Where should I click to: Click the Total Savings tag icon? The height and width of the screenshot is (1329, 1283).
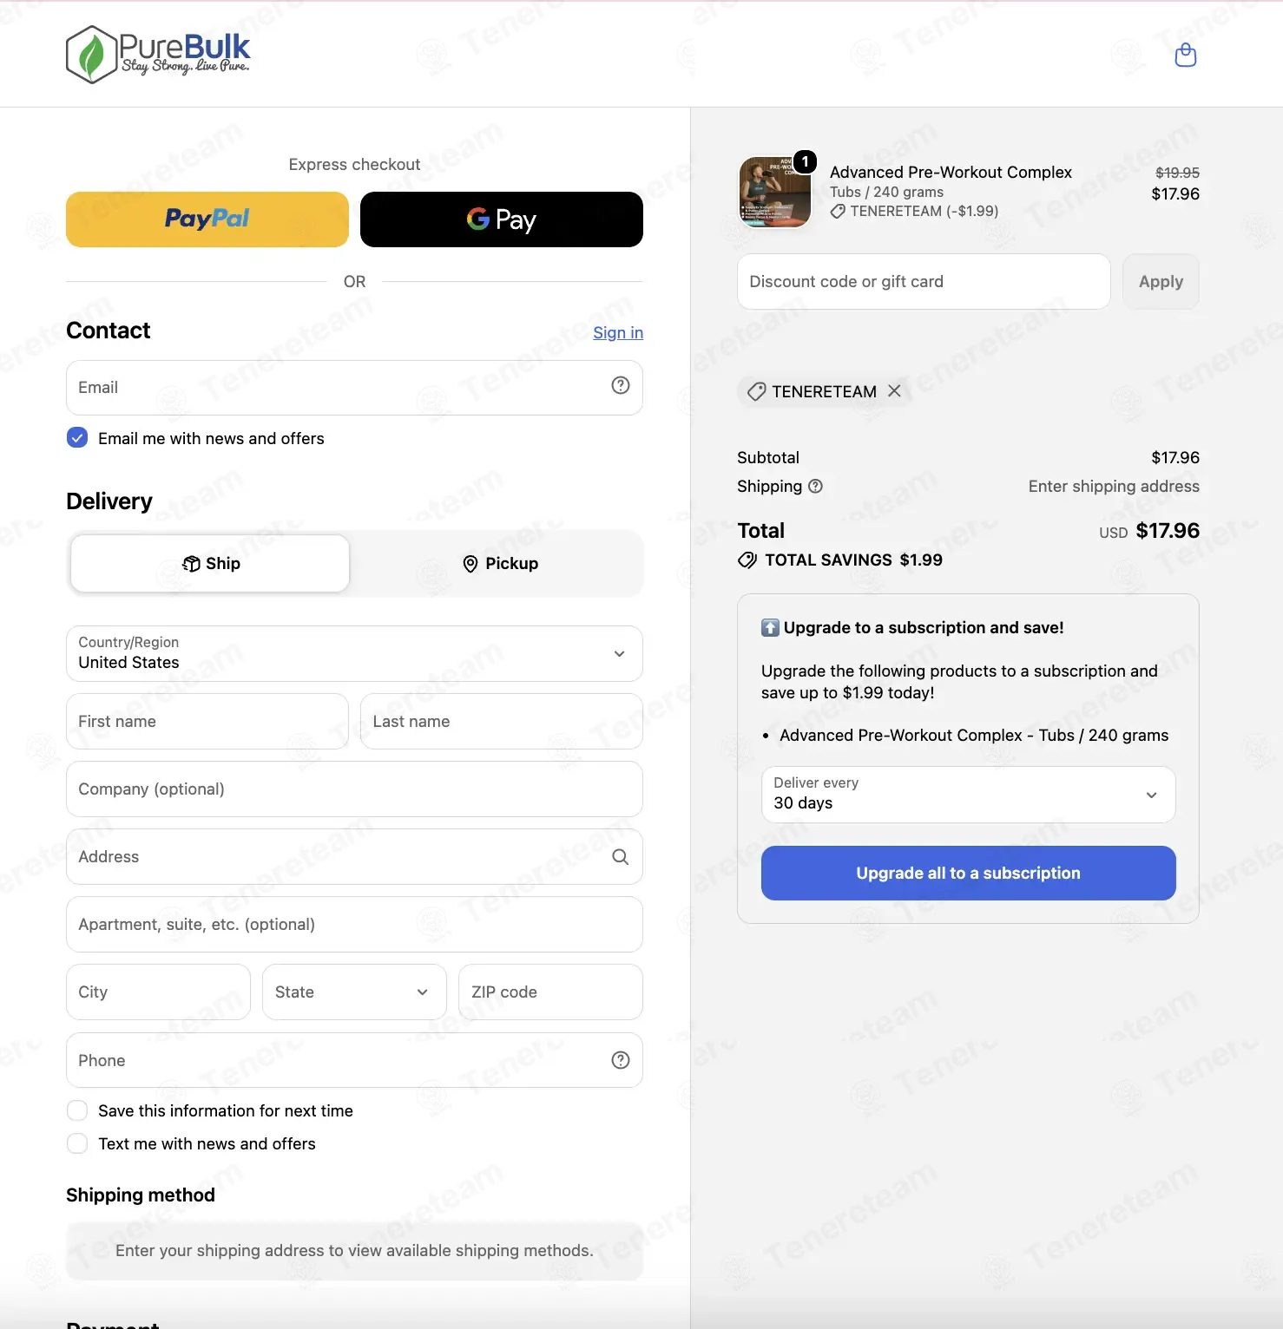pyautogui.click(x=747, y=560)
